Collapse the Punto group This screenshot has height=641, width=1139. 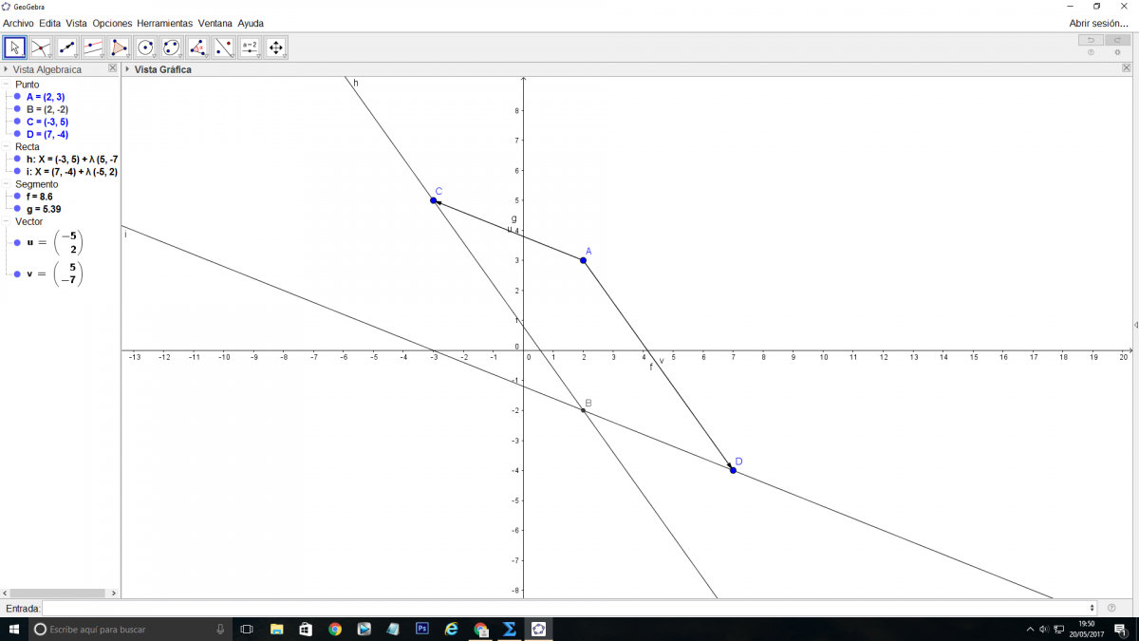point(7,85)
